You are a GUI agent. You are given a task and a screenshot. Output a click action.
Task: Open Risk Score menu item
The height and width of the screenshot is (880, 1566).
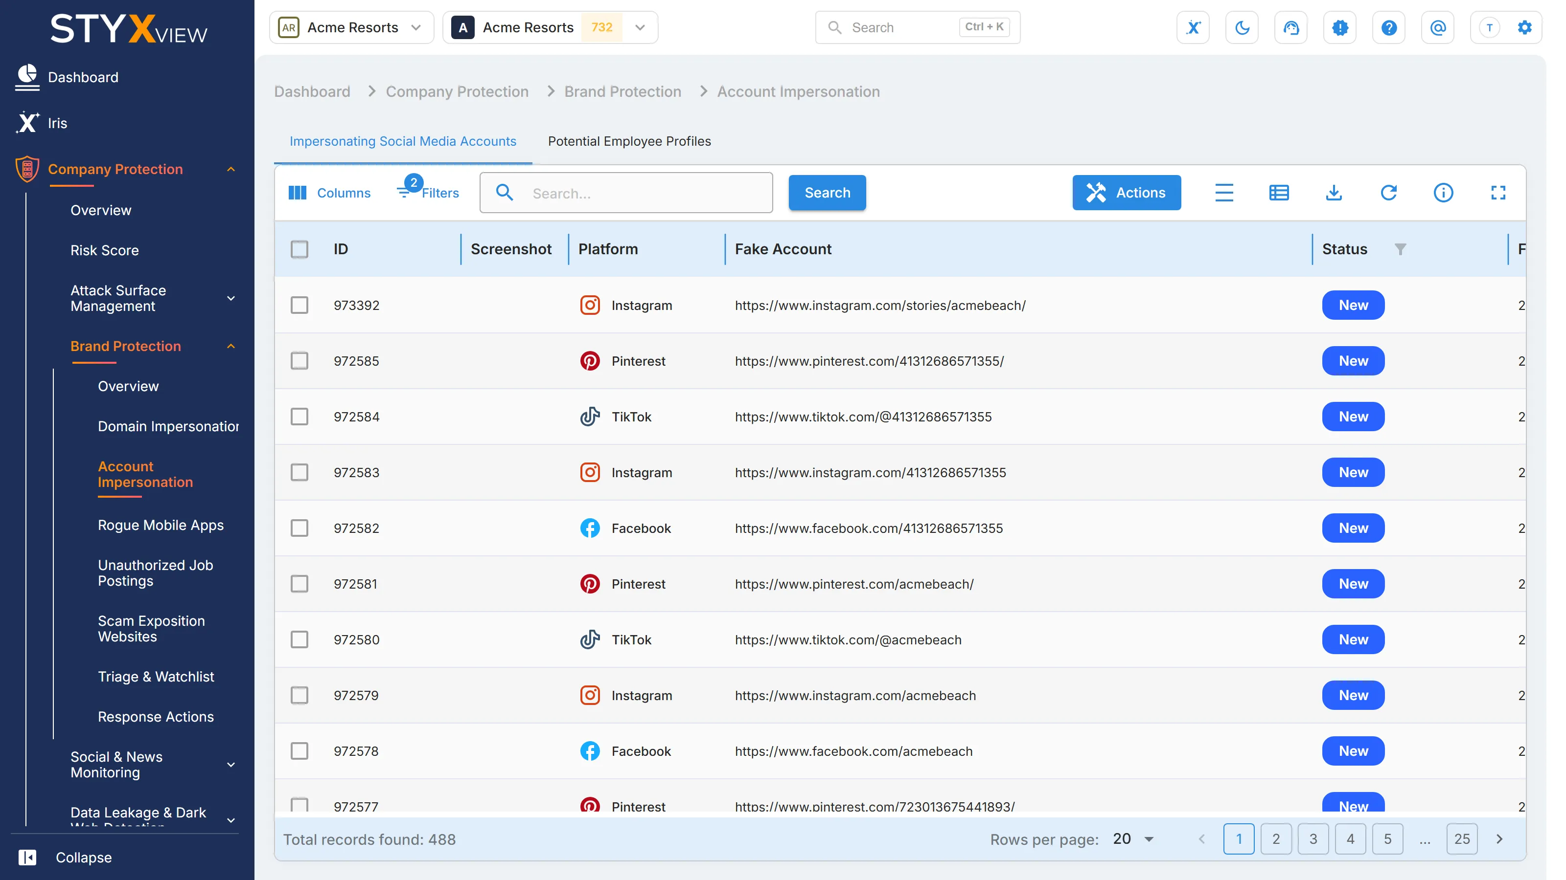[x=105, y=250]
